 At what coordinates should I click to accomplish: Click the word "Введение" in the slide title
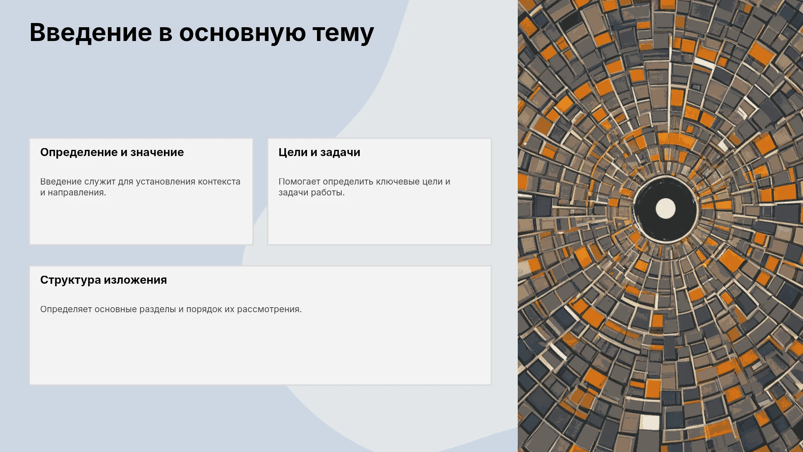tap(91, 33)
